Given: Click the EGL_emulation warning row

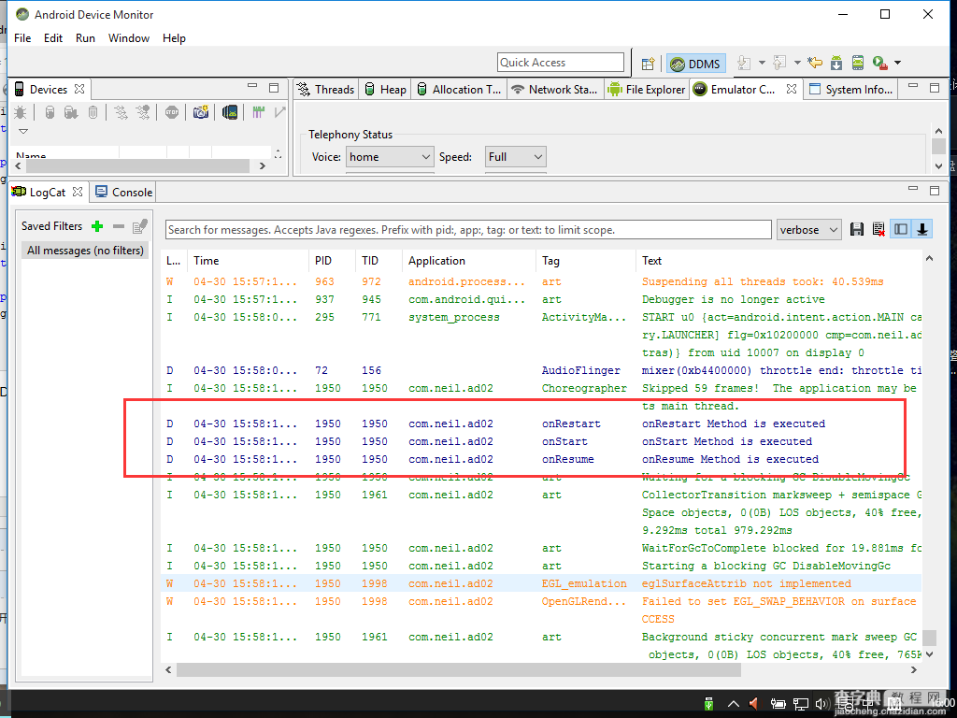Looking at the screenshot, I should [542, 583].
